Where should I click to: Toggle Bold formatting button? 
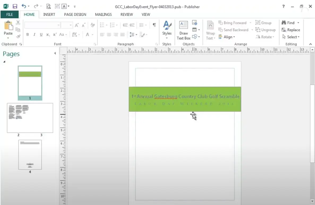point(28,35)
